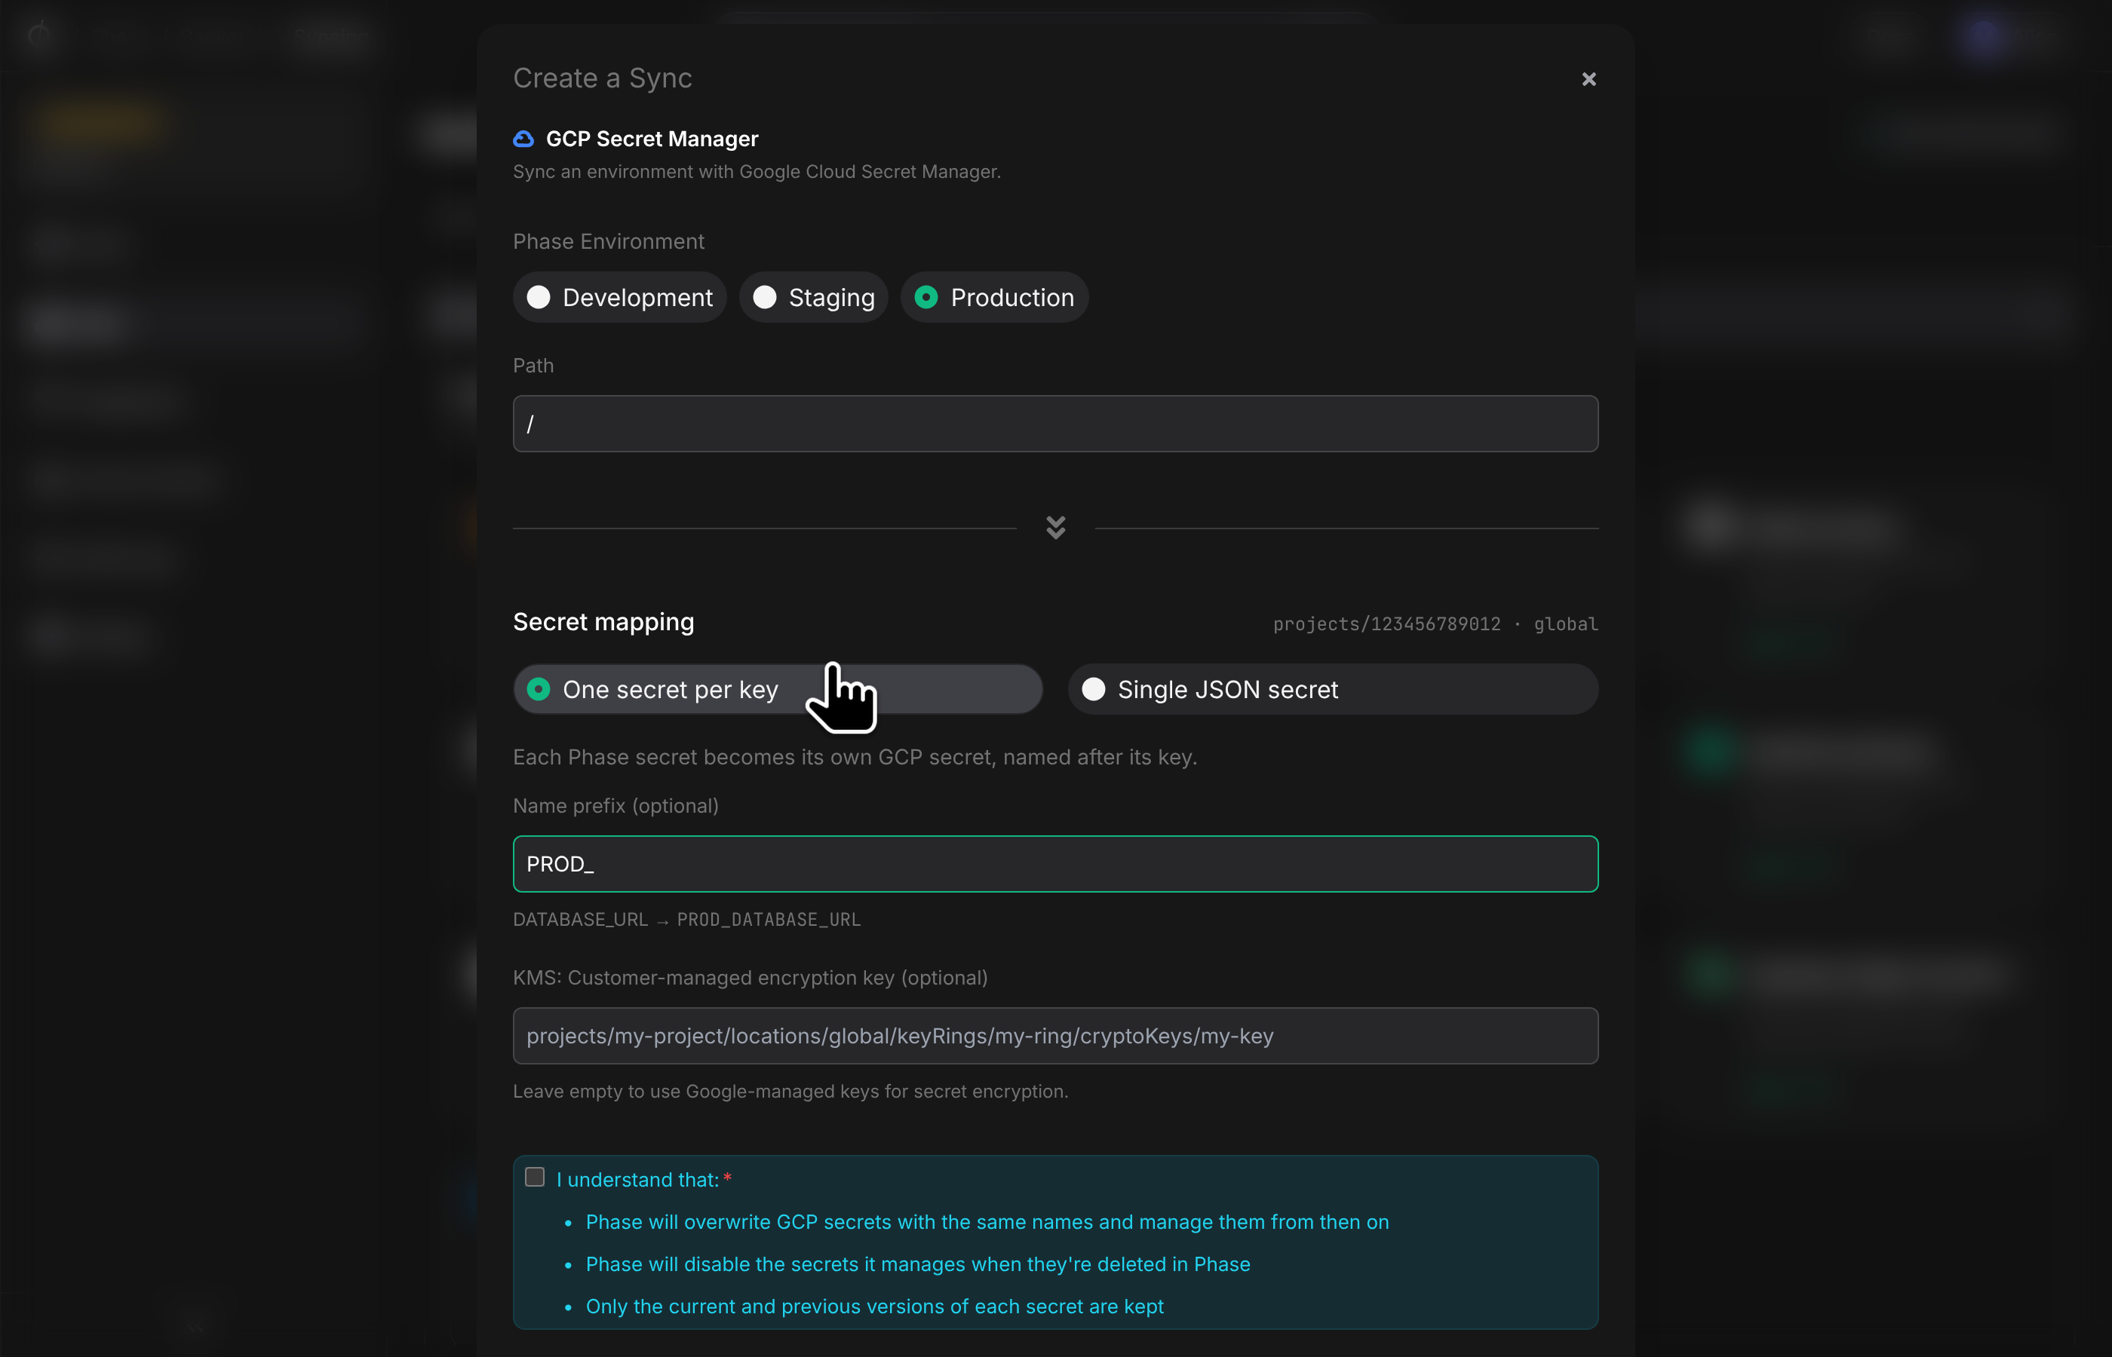Close the Create a Sync dialog

point(1589,79)
